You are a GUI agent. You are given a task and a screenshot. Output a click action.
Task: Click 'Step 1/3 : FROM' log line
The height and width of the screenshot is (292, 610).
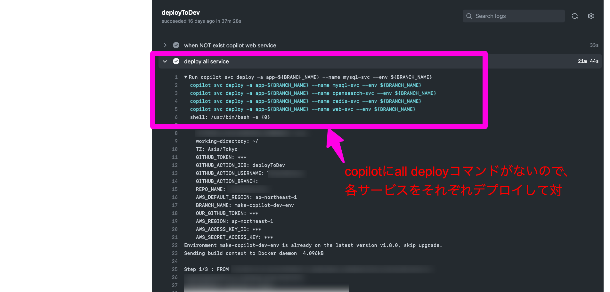[206, 269]
